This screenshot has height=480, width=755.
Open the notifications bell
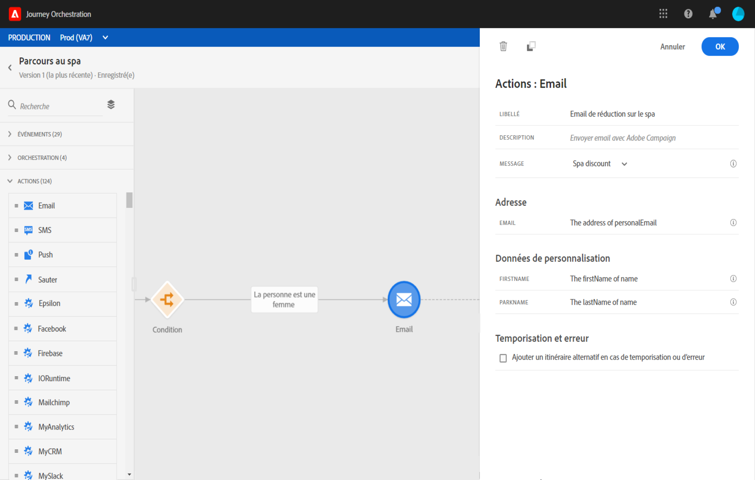[713, 14]
